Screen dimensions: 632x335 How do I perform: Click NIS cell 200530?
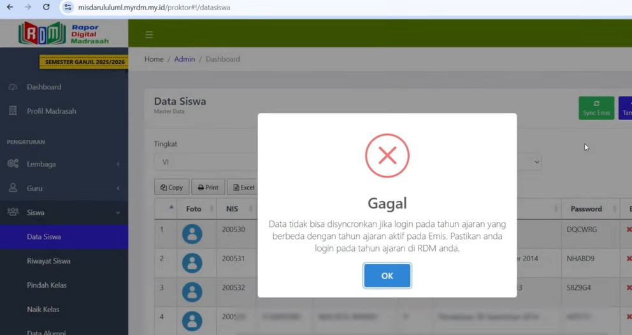click(233, 229)
